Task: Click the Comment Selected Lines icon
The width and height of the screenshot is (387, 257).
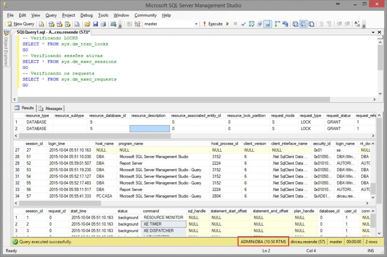Action: [x=321, y=24]
